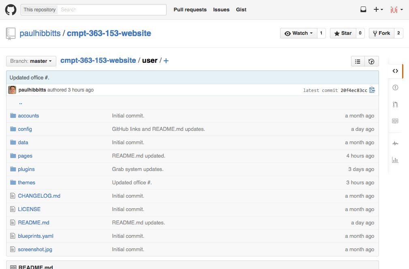
Task: View the forks count of 2
Action: (x=398, y=33)
